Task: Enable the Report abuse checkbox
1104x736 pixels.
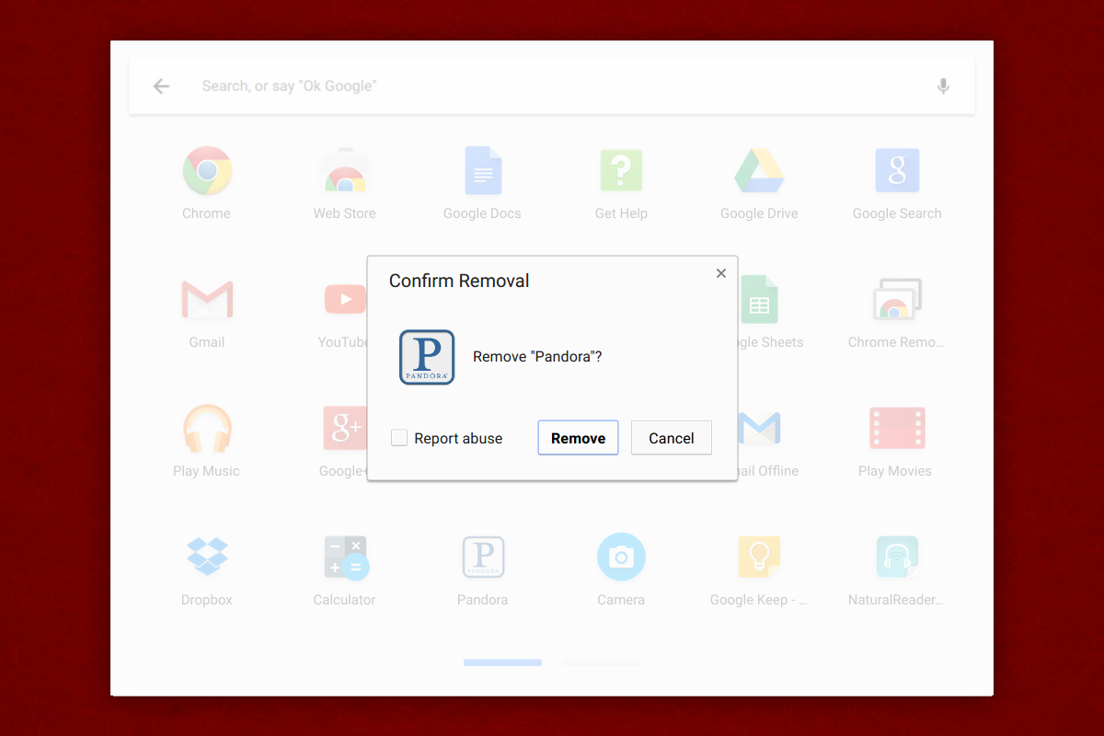Action: (399, 438)
